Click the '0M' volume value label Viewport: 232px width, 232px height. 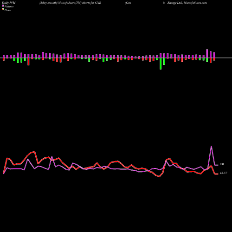pyautogui.click(x=222, y=164)
